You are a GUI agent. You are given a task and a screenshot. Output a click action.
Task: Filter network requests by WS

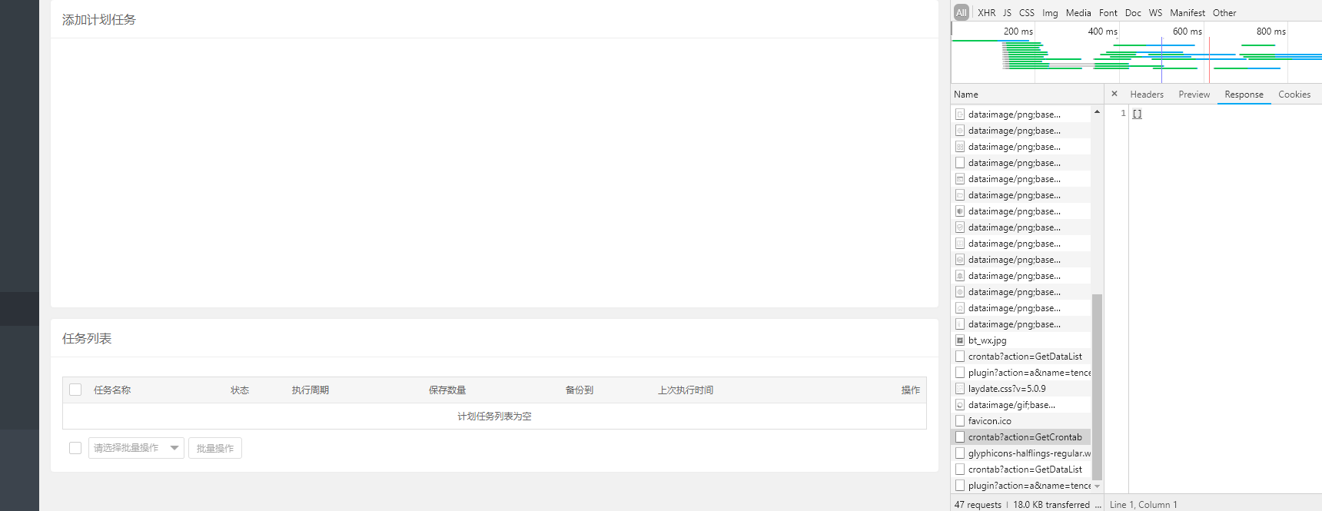coord(1155,13)
